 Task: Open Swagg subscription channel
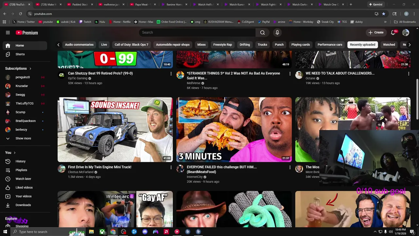click(25, 95)
